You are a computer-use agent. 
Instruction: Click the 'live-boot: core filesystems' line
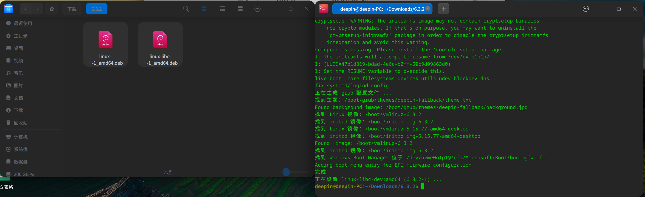point(403,79)
